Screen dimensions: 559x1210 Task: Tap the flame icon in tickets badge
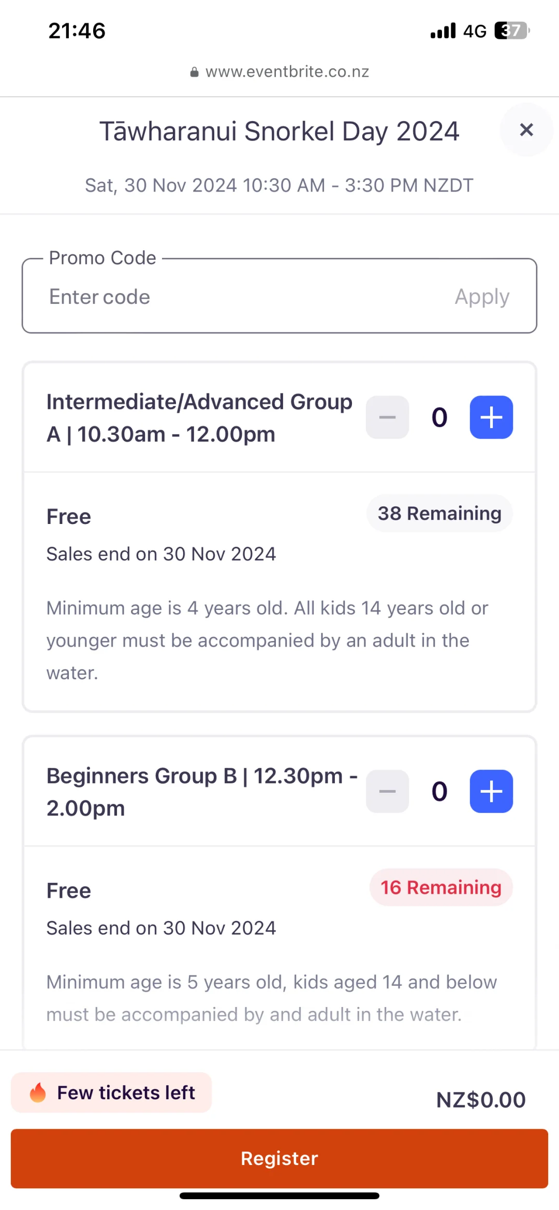pos(38,1092)
